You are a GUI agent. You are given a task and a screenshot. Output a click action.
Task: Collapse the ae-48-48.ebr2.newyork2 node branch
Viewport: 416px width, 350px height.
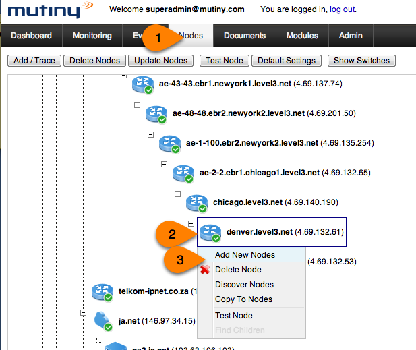[137, 105]
